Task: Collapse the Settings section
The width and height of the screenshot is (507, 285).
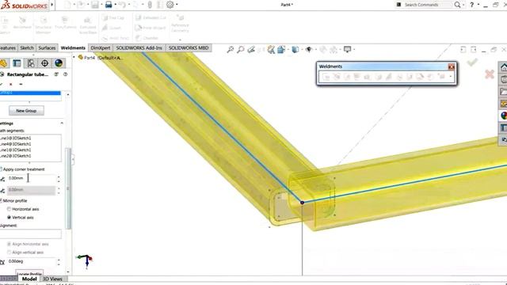Action: (x=62, y=123)
